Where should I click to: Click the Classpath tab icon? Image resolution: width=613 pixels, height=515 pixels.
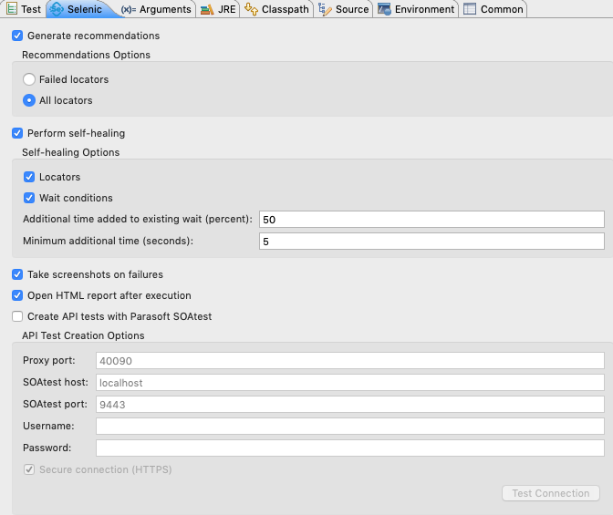(x=251, y=9)
